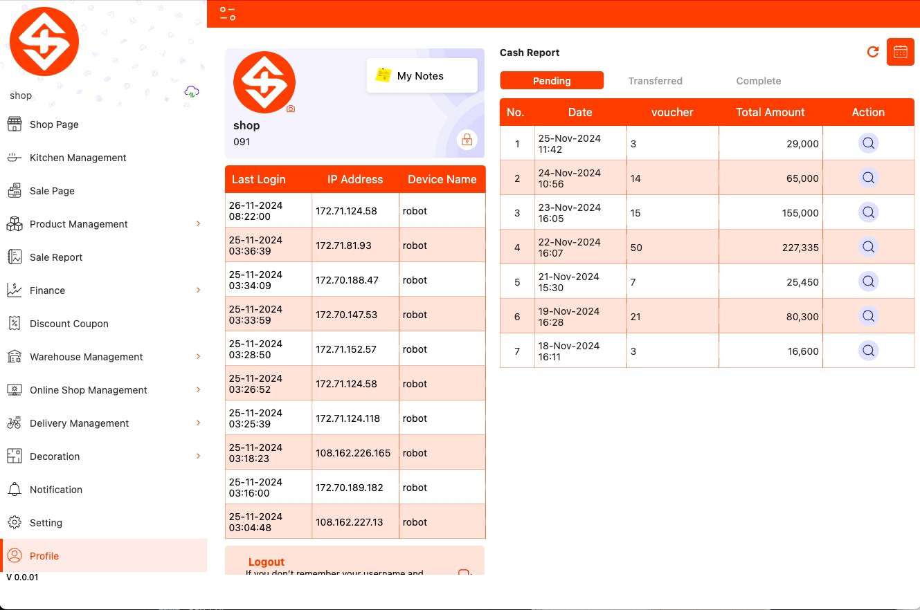
Task: Click the sticky note icon in My Notes
Action: pos(383,75)
